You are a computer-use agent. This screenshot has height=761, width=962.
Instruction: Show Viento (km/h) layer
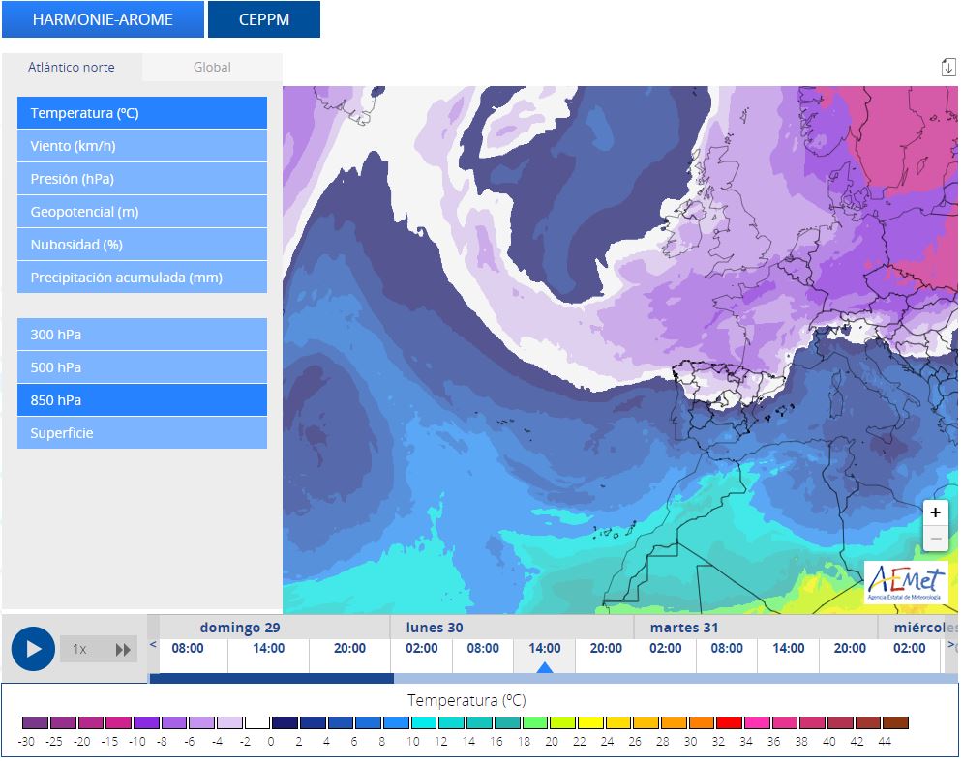141,146
